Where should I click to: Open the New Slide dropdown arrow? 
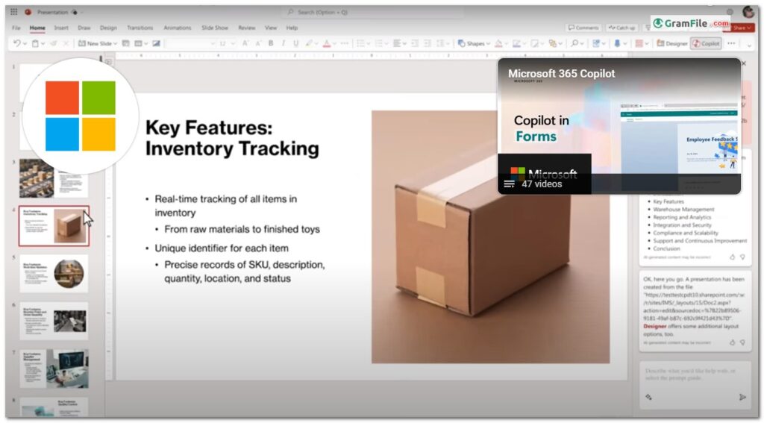115,44
